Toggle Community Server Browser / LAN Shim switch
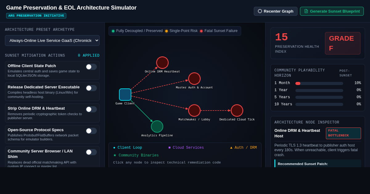 pos(91,152)
